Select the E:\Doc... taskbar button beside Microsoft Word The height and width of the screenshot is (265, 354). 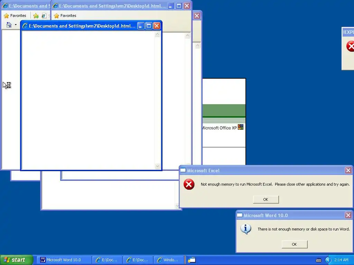point(107,260)
